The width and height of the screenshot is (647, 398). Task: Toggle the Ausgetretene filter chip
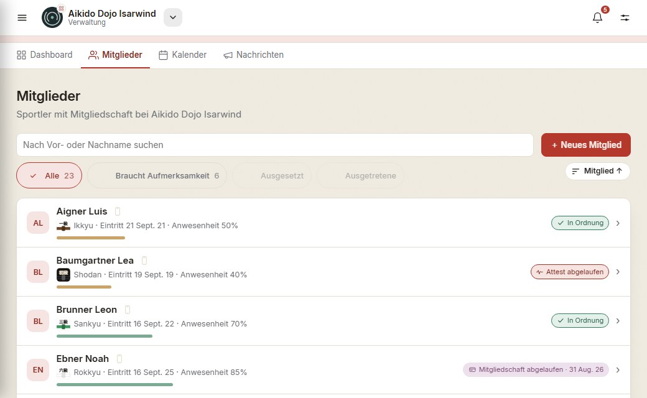point(360,176)
